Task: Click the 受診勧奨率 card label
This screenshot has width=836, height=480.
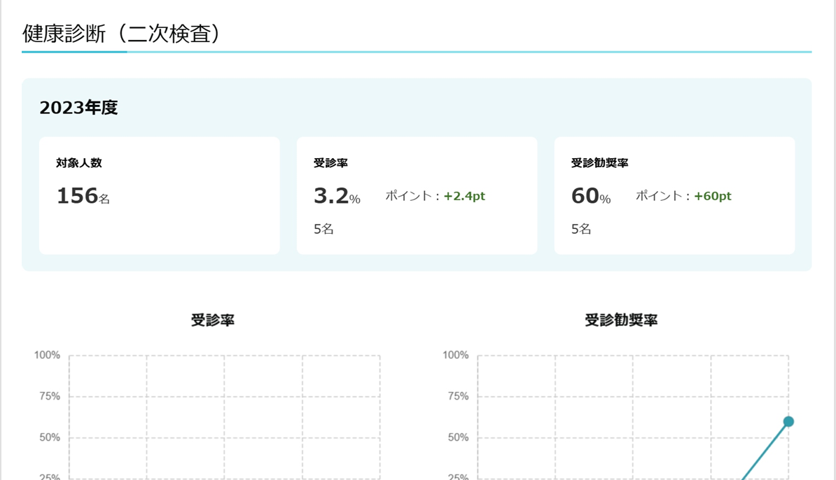Action: pyautogui.click(x=600, y=163)
